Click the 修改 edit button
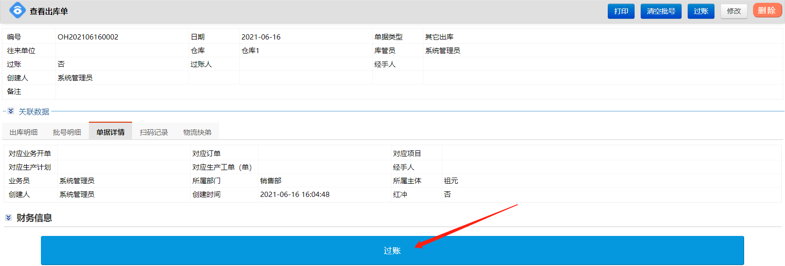The image size is (785, 266). 734,11
